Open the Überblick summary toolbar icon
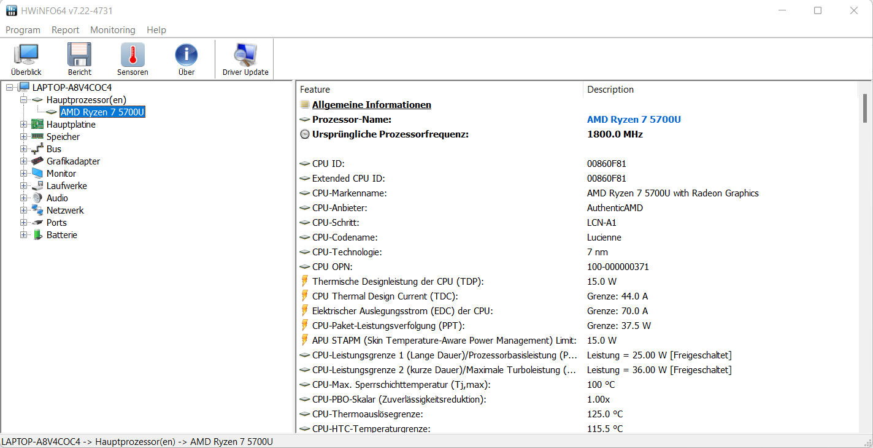This screenshot has width=873, height=448. point(26,55)
